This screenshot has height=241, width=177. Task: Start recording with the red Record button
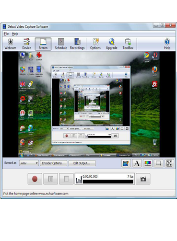35,179
